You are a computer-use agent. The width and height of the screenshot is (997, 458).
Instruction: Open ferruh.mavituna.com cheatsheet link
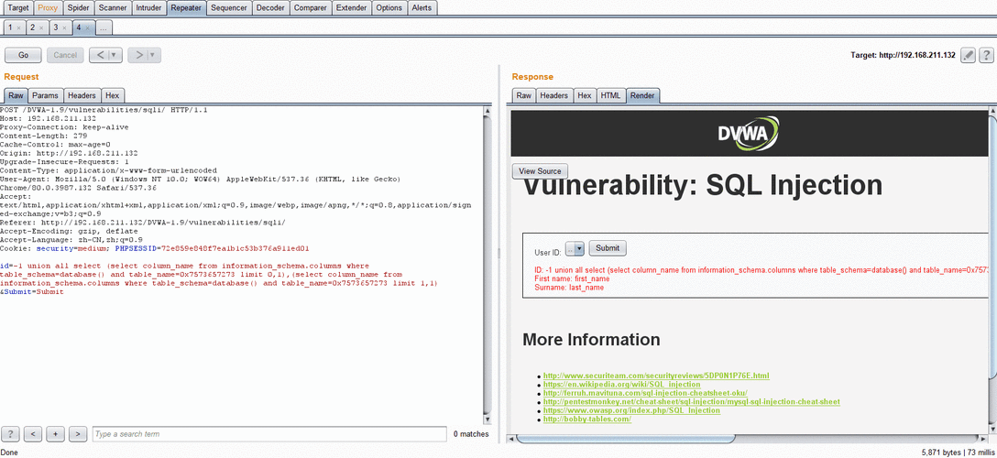coord(645,393)
